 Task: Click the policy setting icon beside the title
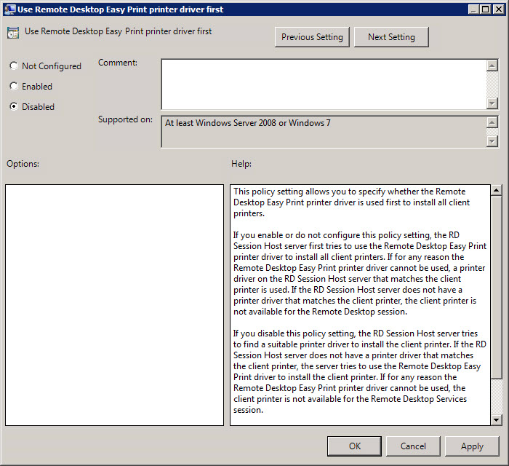pos(13,33)
